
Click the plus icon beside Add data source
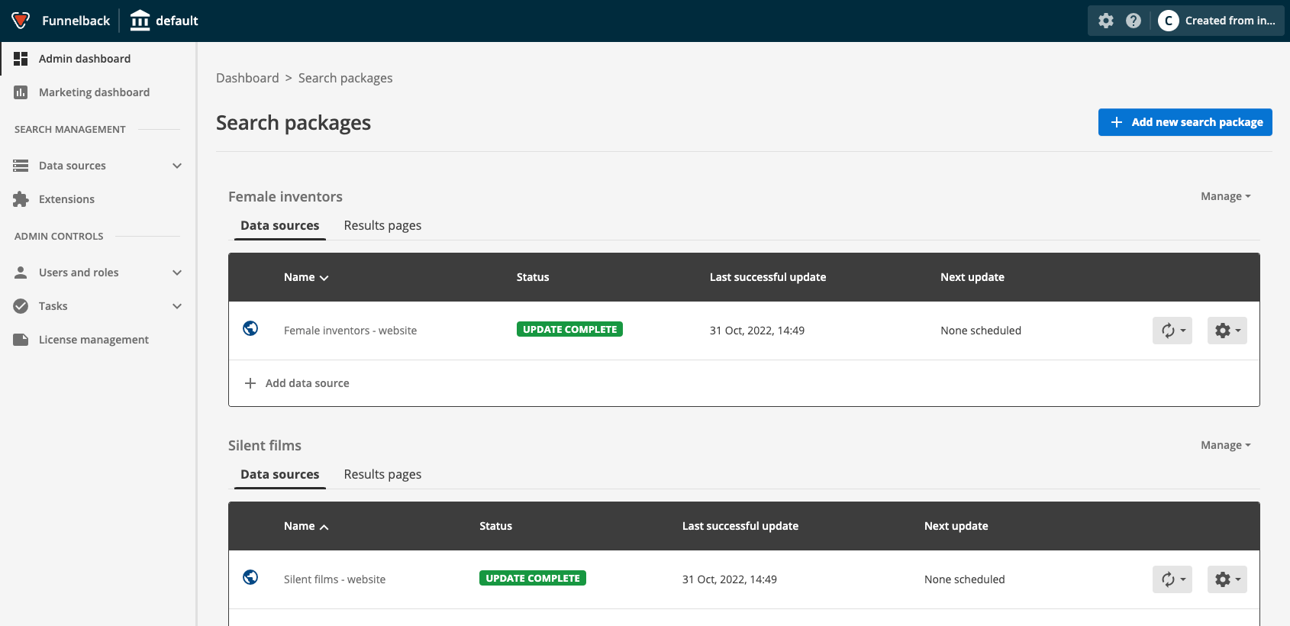[250, 383]
